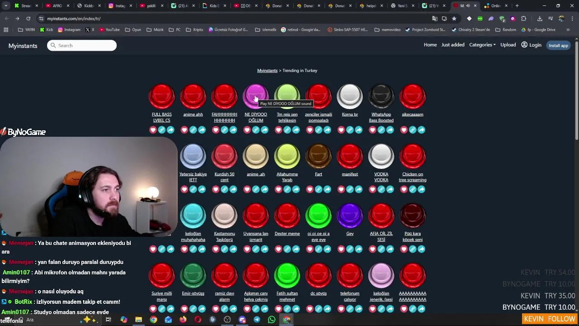Click the browser address bar URL
The image size is (579, 326).
pyautogui.click(x=74, y=19)
